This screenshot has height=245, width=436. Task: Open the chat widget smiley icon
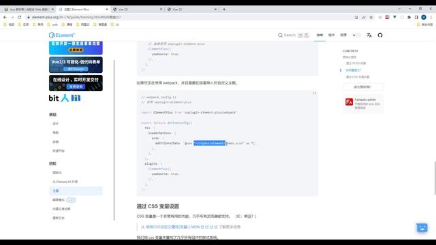(422, 228)
